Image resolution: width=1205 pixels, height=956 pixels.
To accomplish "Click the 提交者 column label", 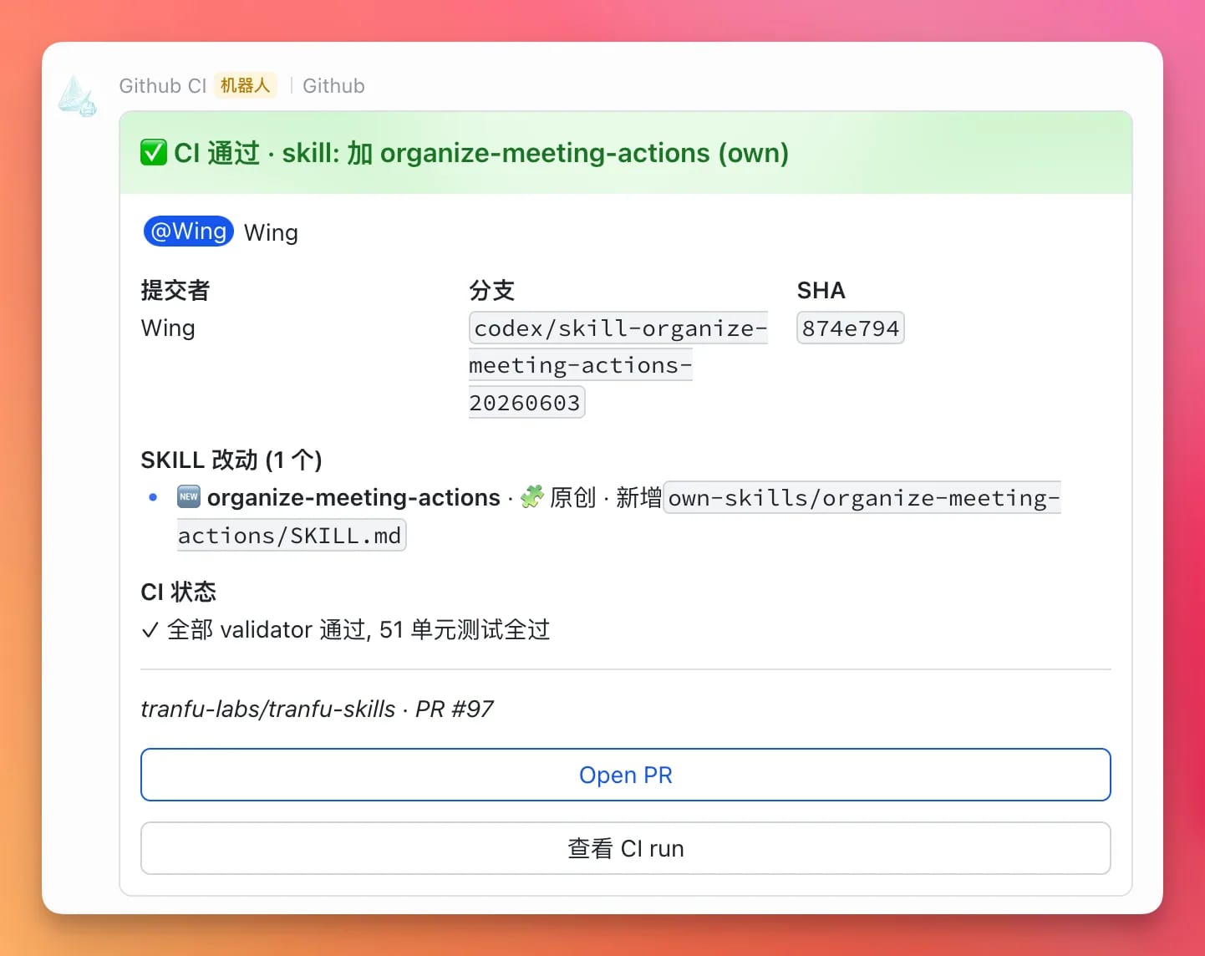I will tap(175, 290).
